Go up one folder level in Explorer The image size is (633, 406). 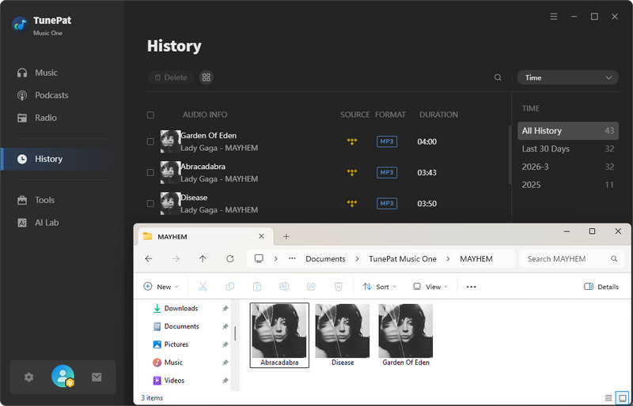pyautogui.click(x=203, y=259)
